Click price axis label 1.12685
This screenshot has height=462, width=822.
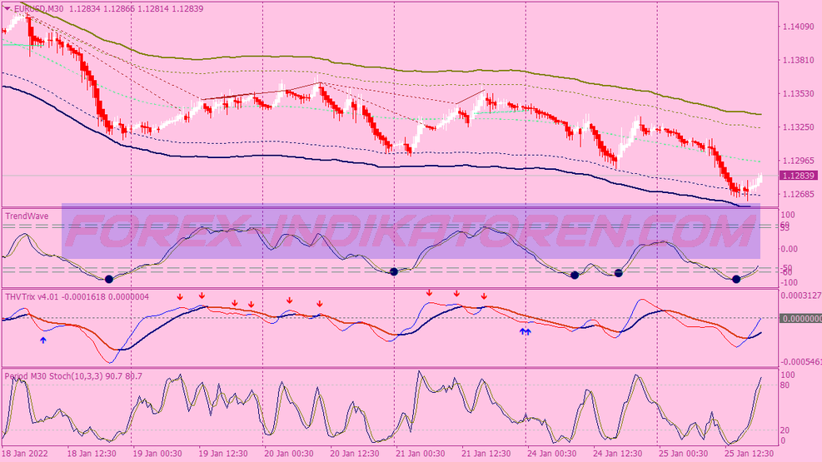click(x=798, y=194)
